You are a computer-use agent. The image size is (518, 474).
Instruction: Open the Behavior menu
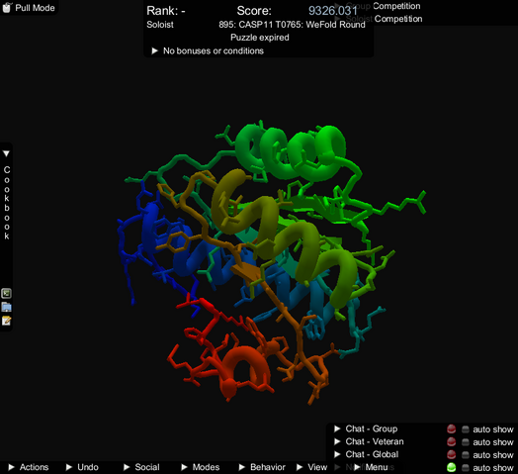(262, 467)
